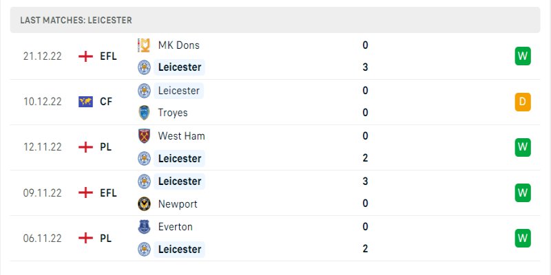This screenshot has width=551, height=275.
Task: Open the Everton team link
Action: [175, 227]
